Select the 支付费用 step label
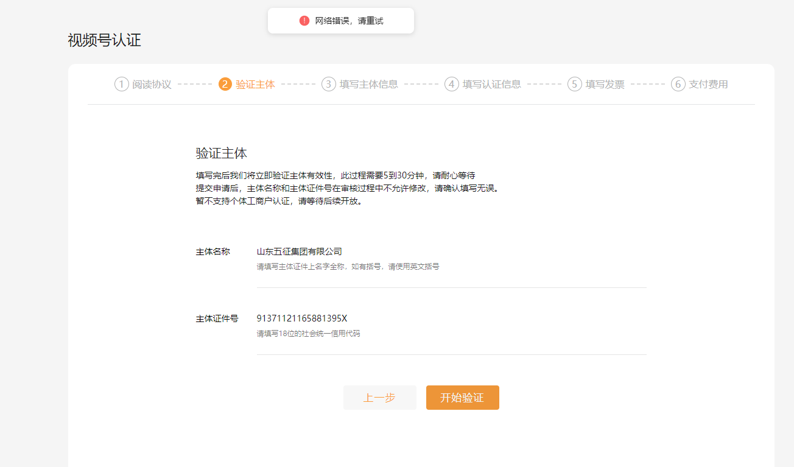Screen dimensions: 794x467 coord(709,84)
